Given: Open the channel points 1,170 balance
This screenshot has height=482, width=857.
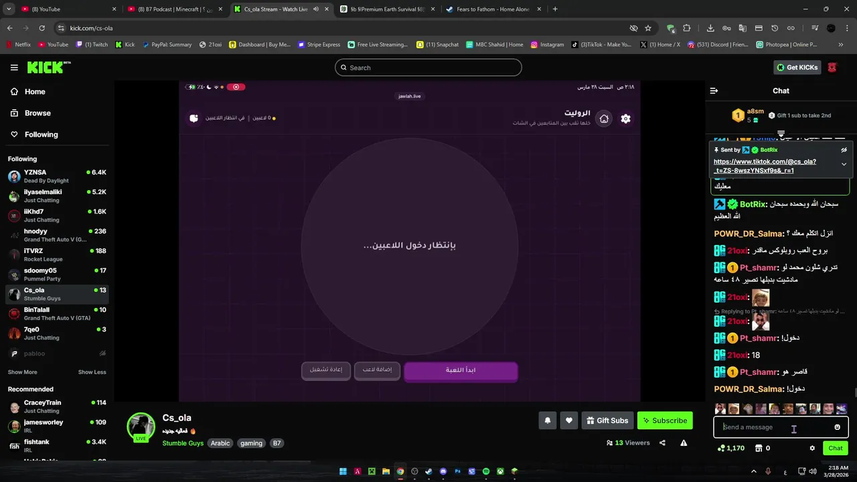Looking at the screenshot, I should (730, 449).
